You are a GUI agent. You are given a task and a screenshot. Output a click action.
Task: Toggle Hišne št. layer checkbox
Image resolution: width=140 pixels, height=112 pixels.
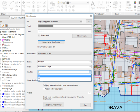(x=1, y=51)
